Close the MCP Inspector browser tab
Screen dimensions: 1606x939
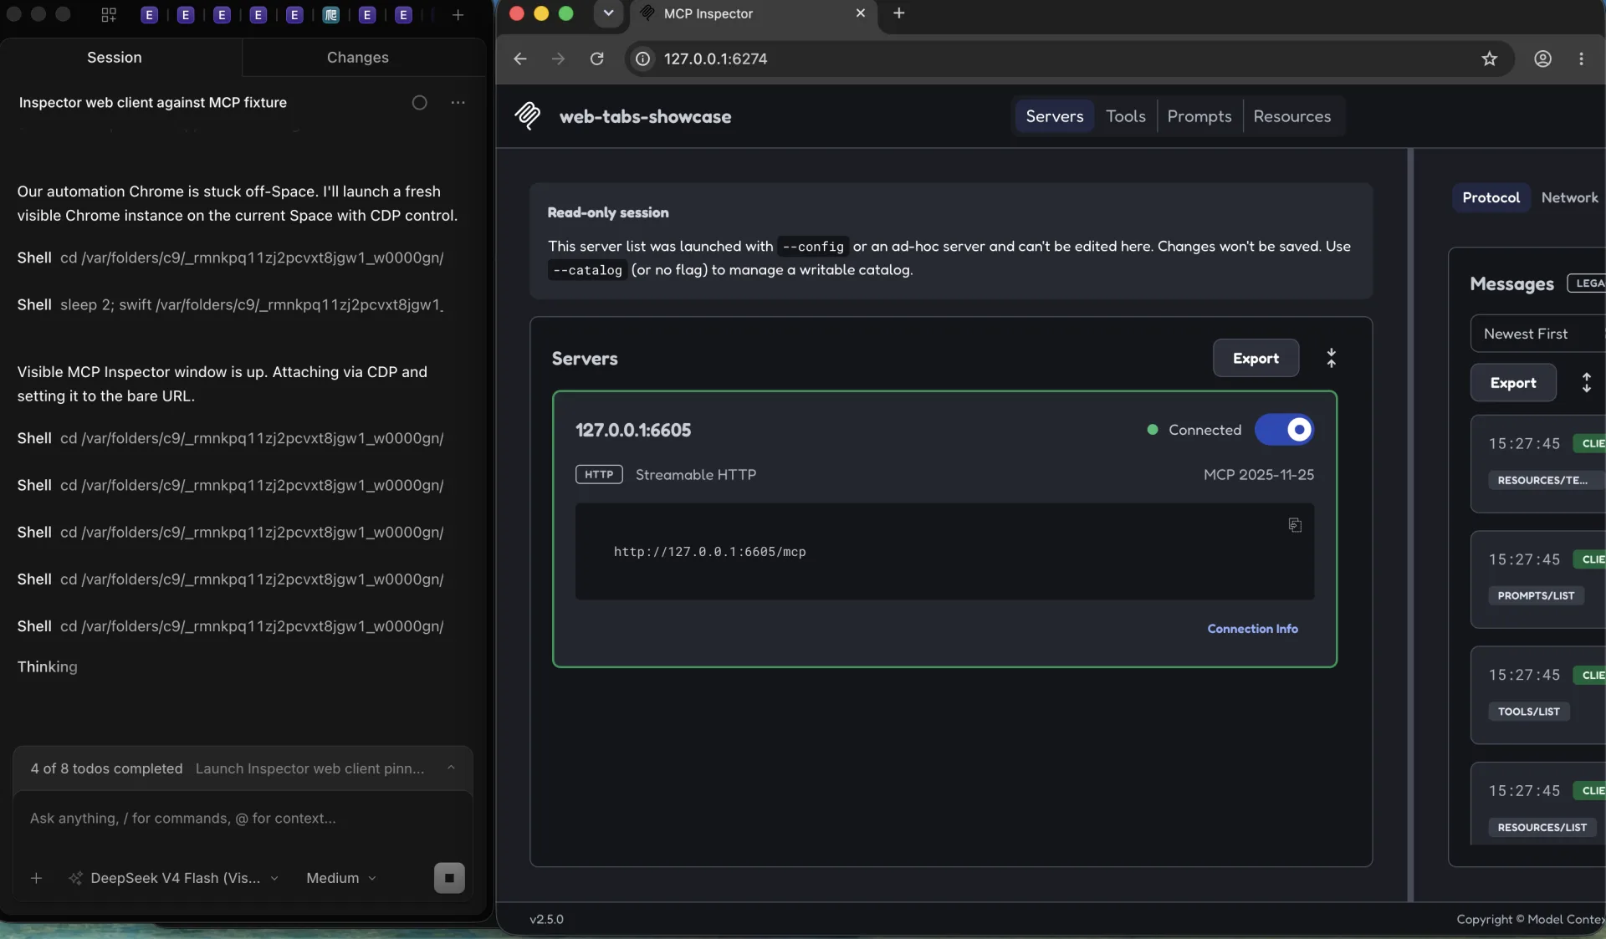[x=860, y=13]
